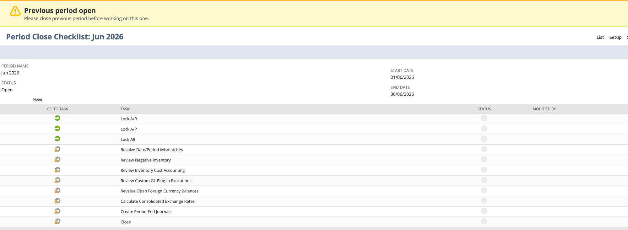
Task: Click the Previous period open warning title
Action: [60, 11]
